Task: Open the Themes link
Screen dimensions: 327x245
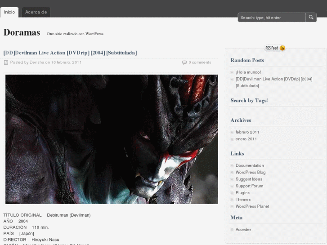Action: 243,200
